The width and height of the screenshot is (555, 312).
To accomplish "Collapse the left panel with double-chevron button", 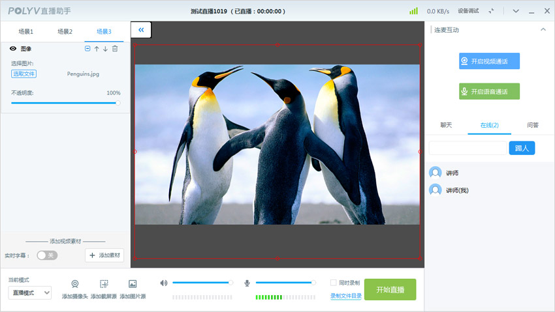I will pos(141,30).
